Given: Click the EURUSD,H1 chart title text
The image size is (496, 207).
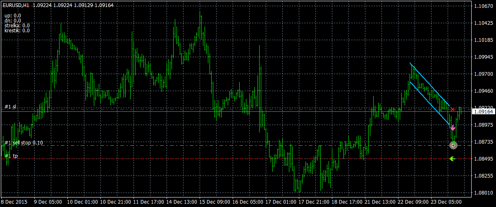Looking at the screenshot, I should click(17, 5).
